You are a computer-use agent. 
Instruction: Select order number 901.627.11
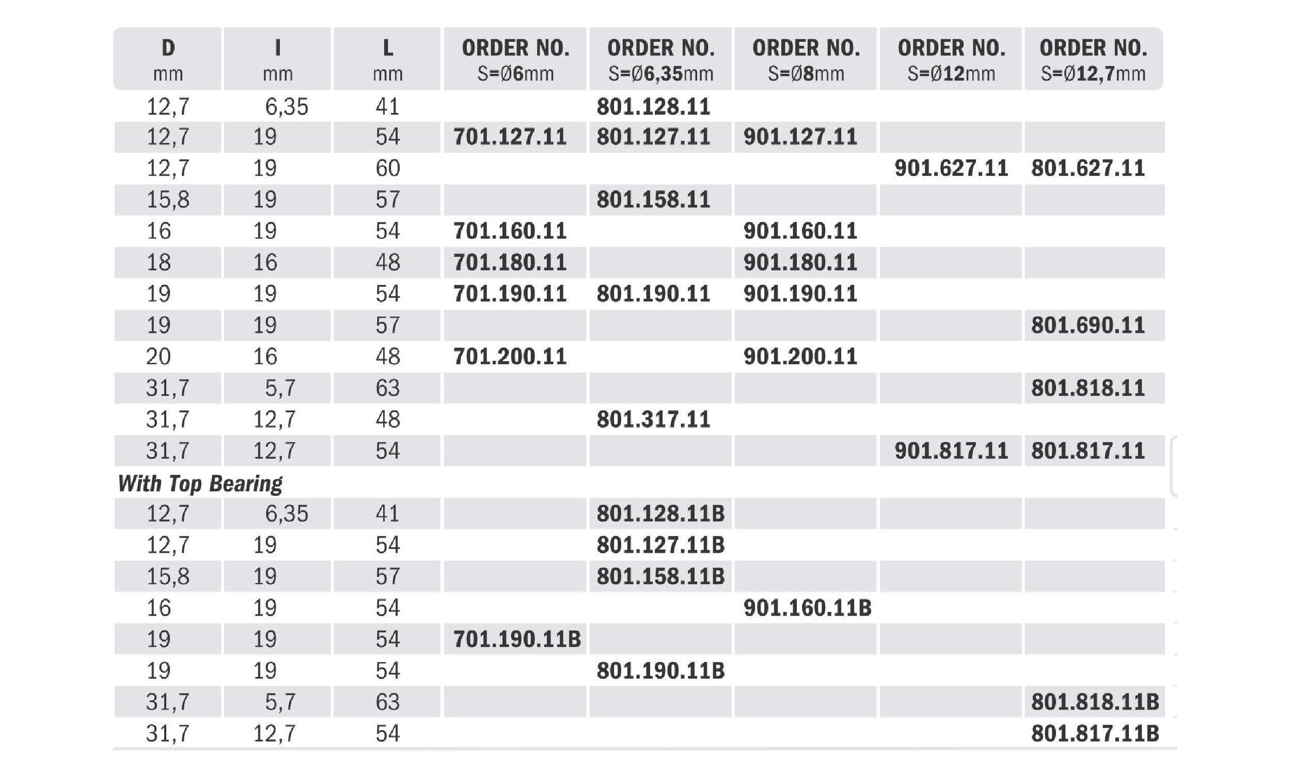[x=951, y=168]
